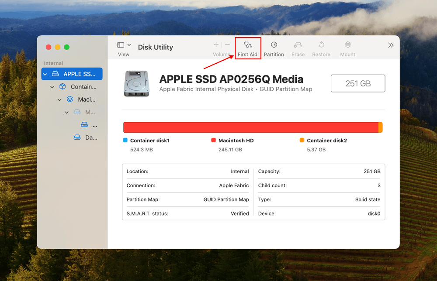Click the Restore toolbar icon
The image size is (437, 281).
(x=321, y=45)
